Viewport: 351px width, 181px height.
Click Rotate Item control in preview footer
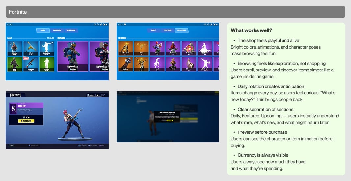click(x=93, y=146)
